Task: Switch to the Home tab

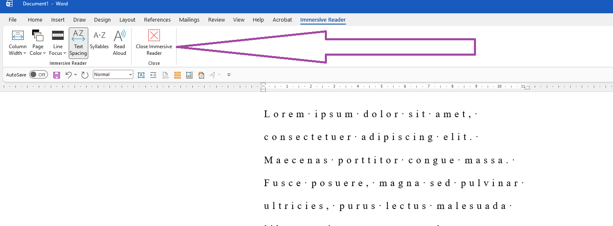Action: point(35,20)
